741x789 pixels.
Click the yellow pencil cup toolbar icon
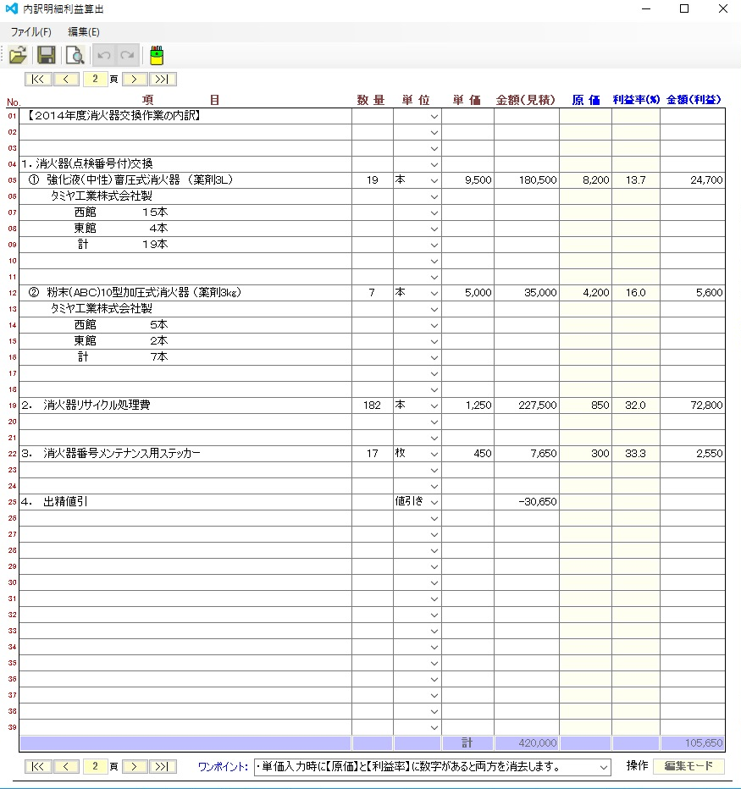157,55
